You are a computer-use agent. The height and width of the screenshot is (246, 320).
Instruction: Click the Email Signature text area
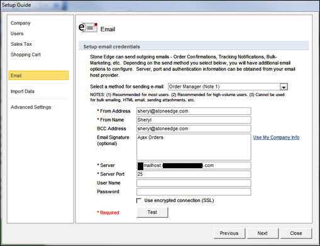click(194, 147)
